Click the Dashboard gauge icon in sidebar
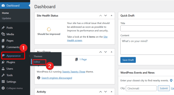The height and width of the screenshot is (95, 174). pyautogui.click(x=3, y=6)
